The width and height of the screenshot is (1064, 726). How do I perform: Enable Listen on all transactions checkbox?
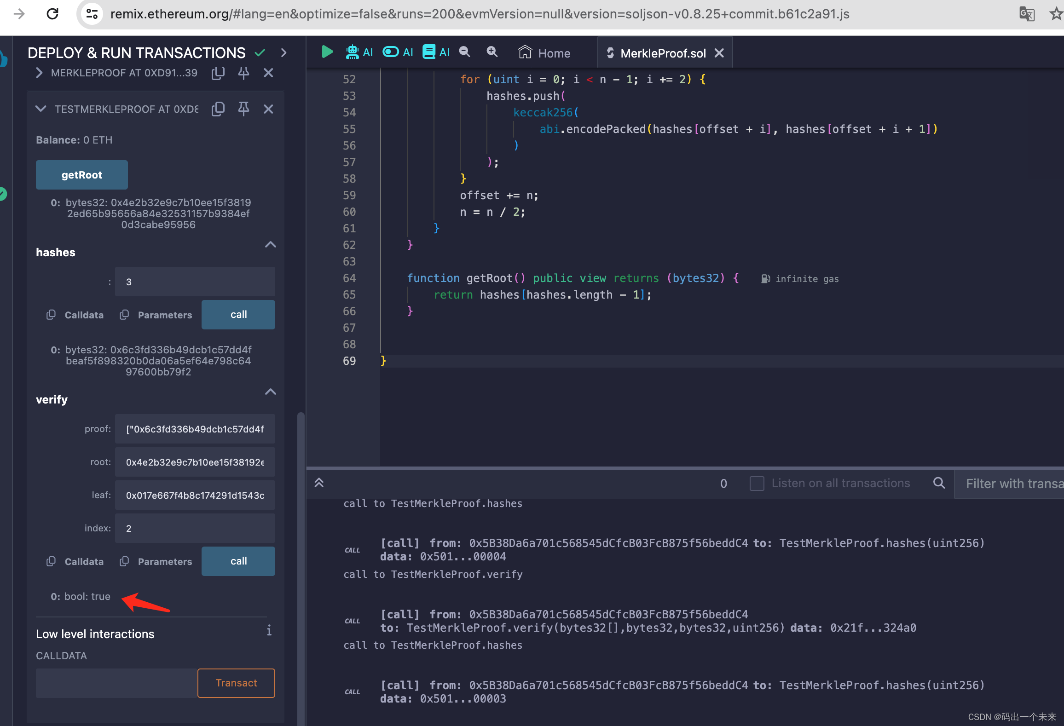tap(757, 484)
